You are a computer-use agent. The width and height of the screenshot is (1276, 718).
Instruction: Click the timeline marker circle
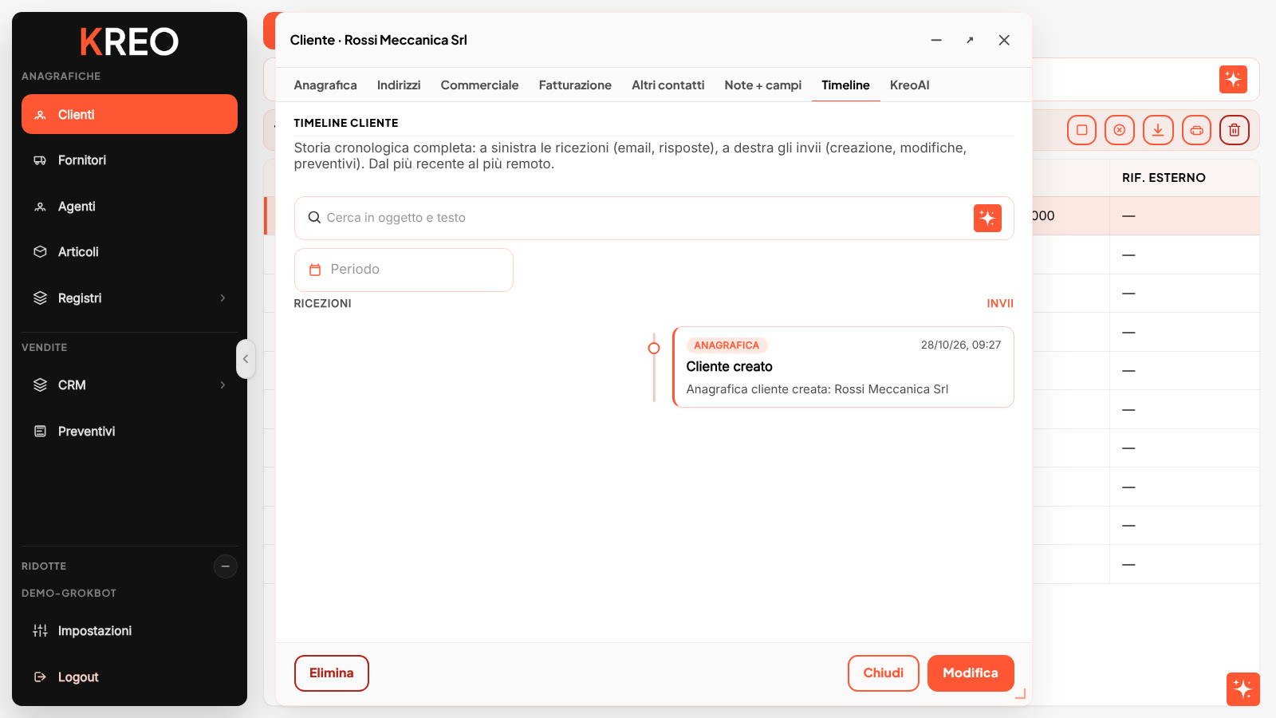pyautogui.click(x=654, y=348)
